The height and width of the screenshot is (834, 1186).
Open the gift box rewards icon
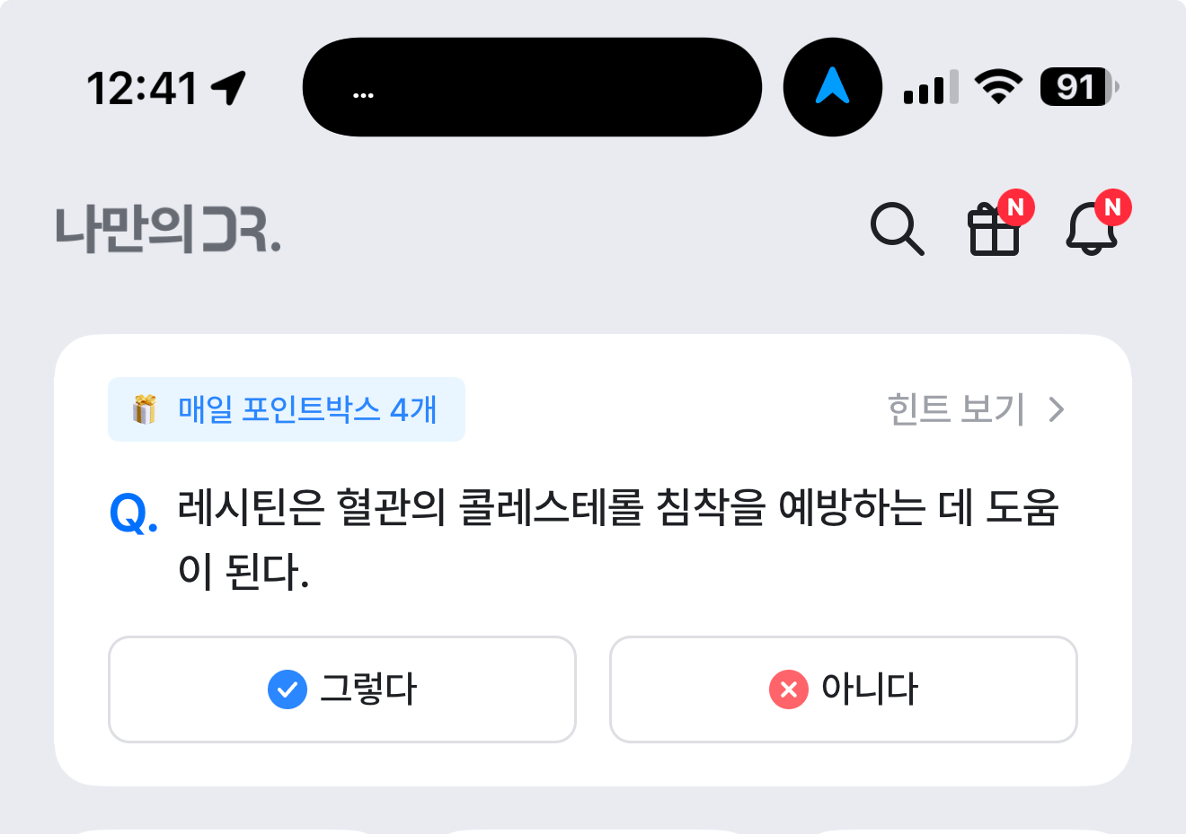(995, 230)
